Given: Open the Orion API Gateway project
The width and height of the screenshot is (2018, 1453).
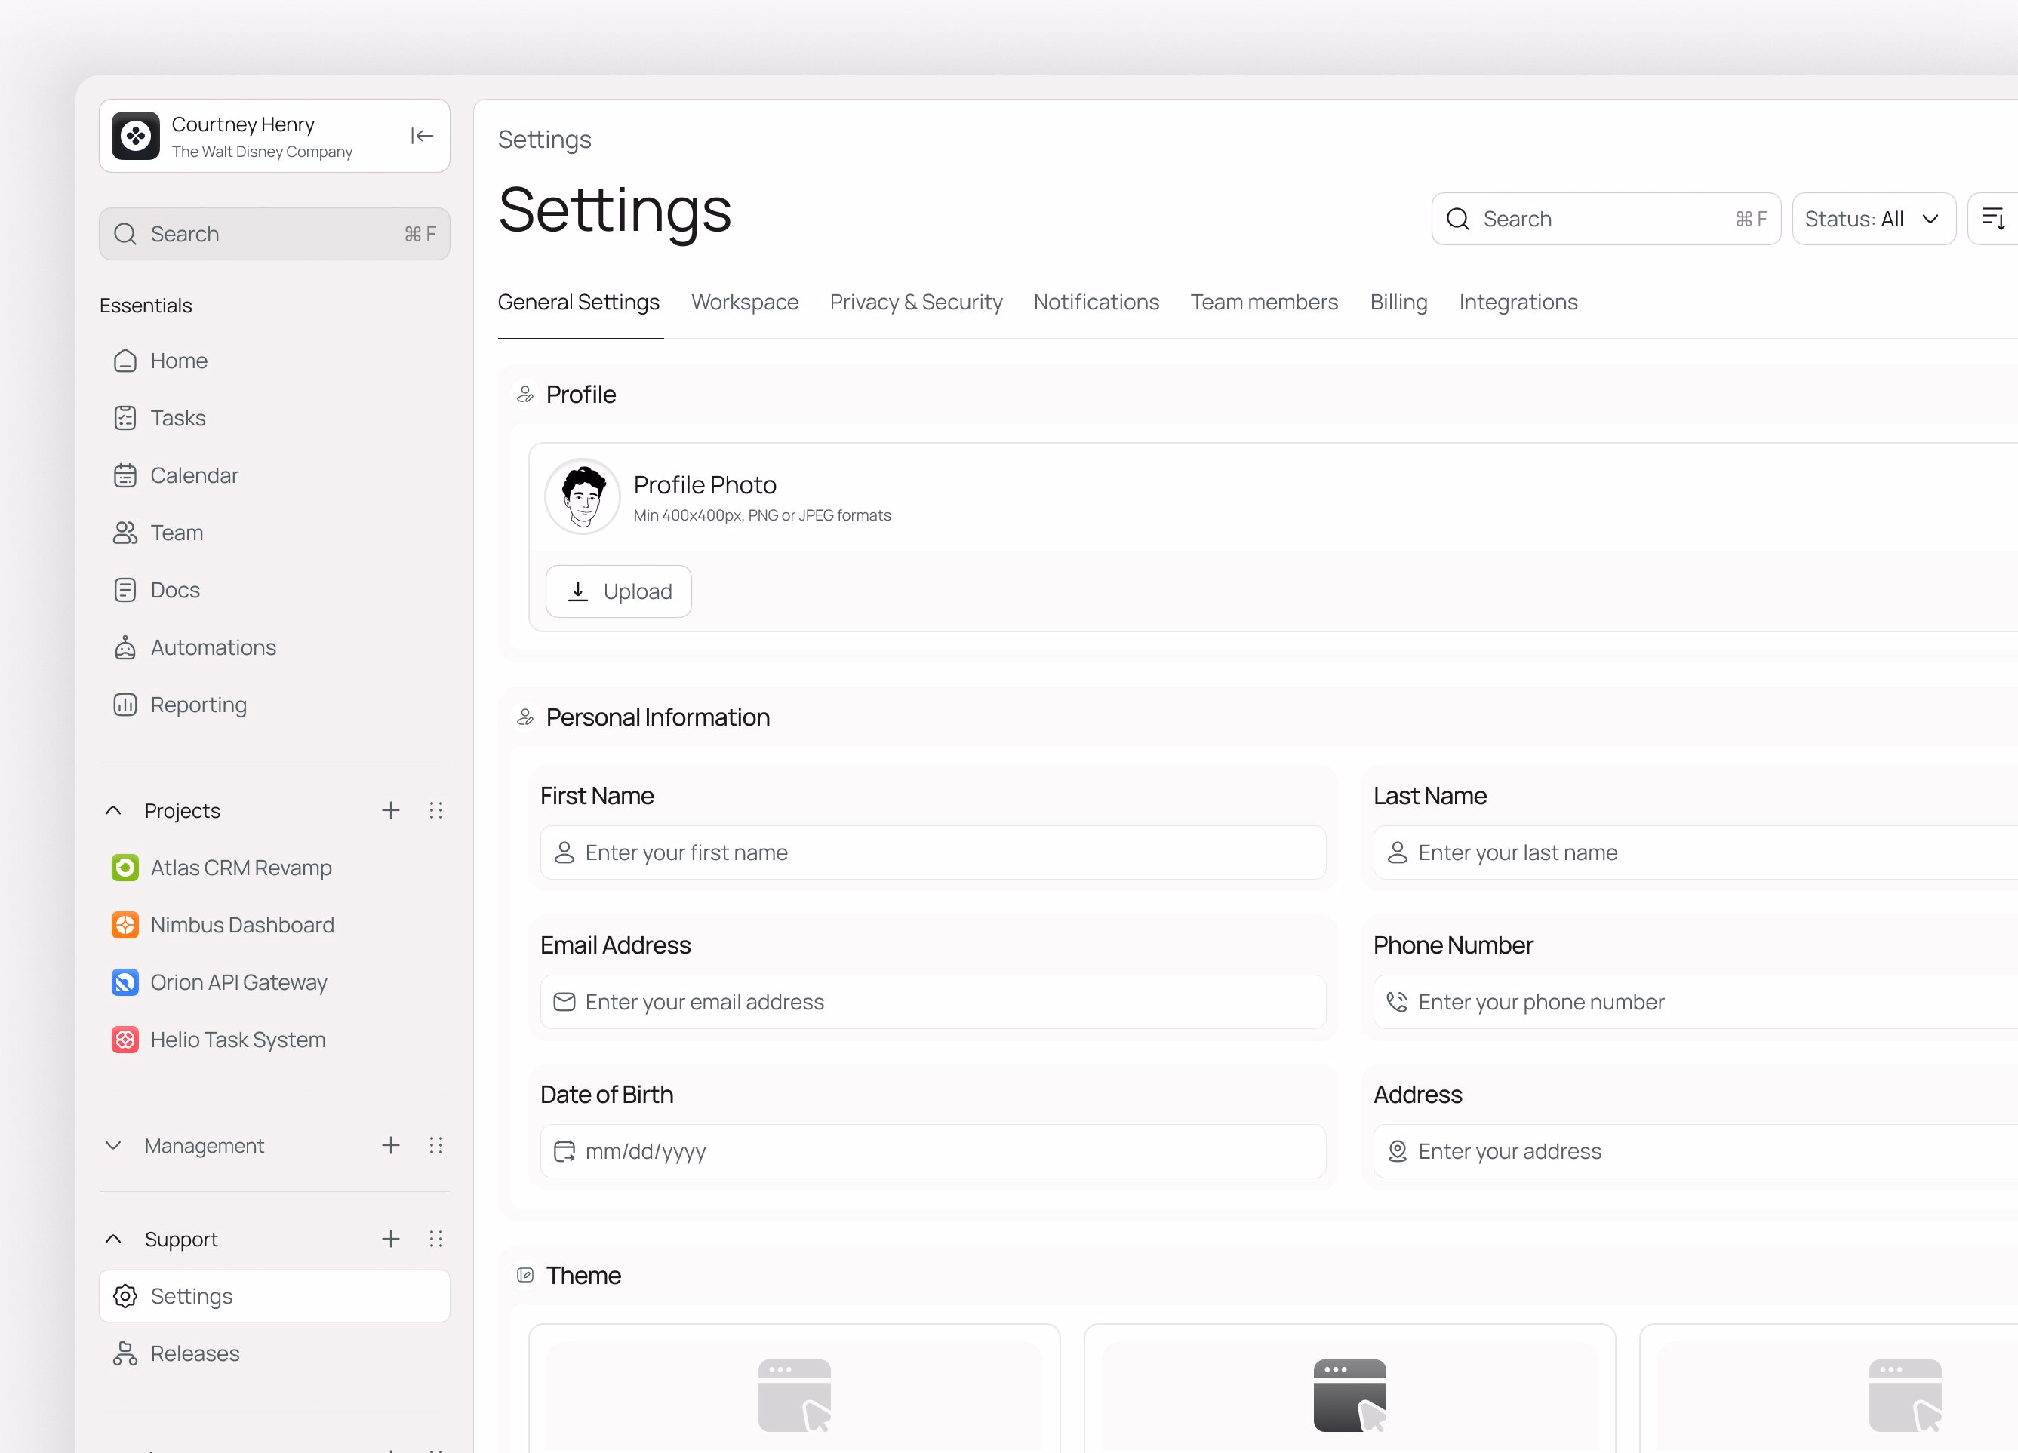Looking at the screenshot, I should 275,982.
